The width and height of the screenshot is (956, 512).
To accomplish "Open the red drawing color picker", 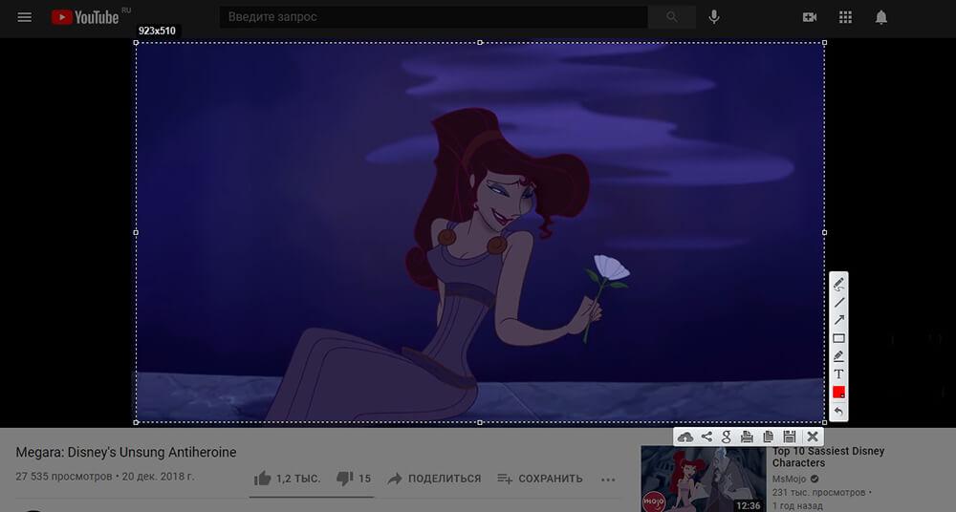I will tap(838, 392).
